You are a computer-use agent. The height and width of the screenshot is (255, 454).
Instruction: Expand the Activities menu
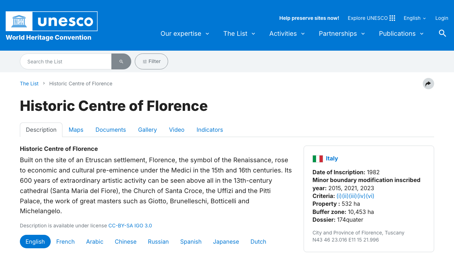click(287, 34)
